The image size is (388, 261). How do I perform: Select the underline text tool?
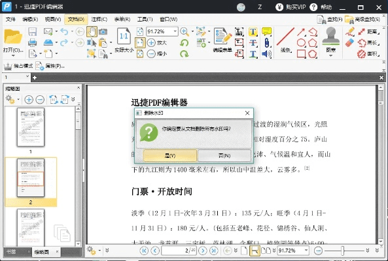[x=253, y=54]
